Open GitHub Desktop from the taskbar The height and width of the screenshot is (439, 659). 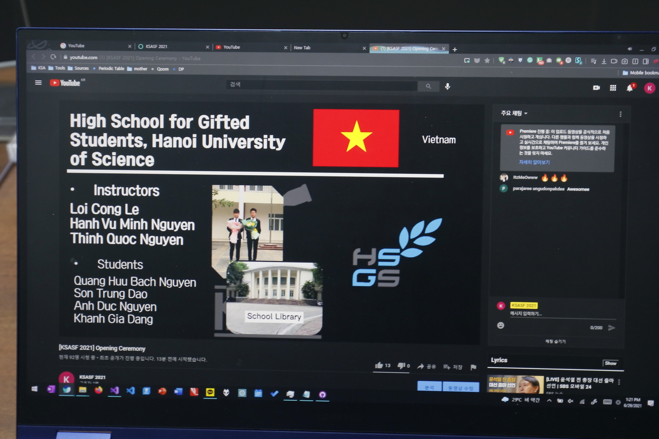point(322,395)
